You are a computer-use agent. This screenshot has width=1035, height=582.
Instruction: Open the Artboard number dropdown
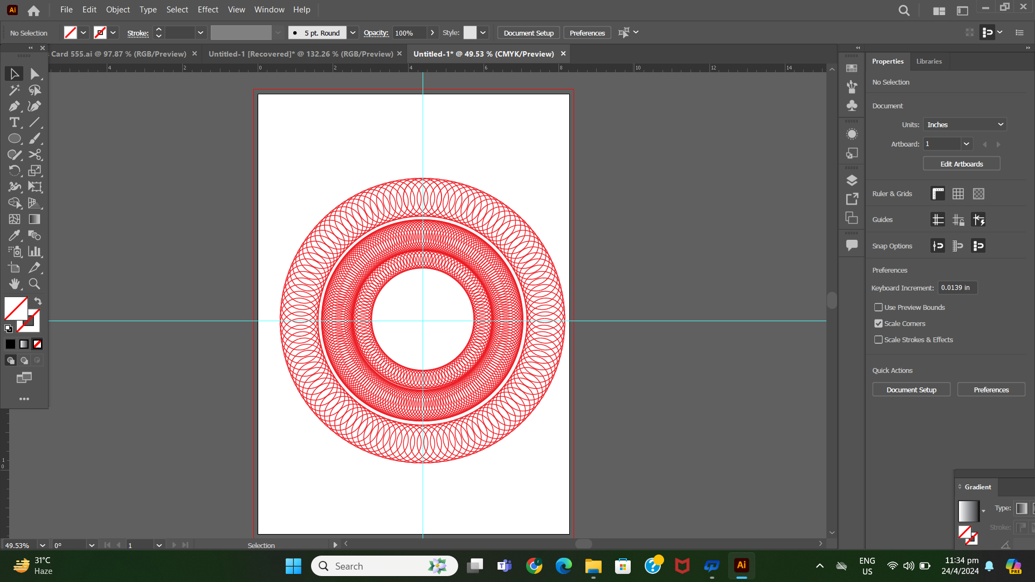(x=967, y=144)
